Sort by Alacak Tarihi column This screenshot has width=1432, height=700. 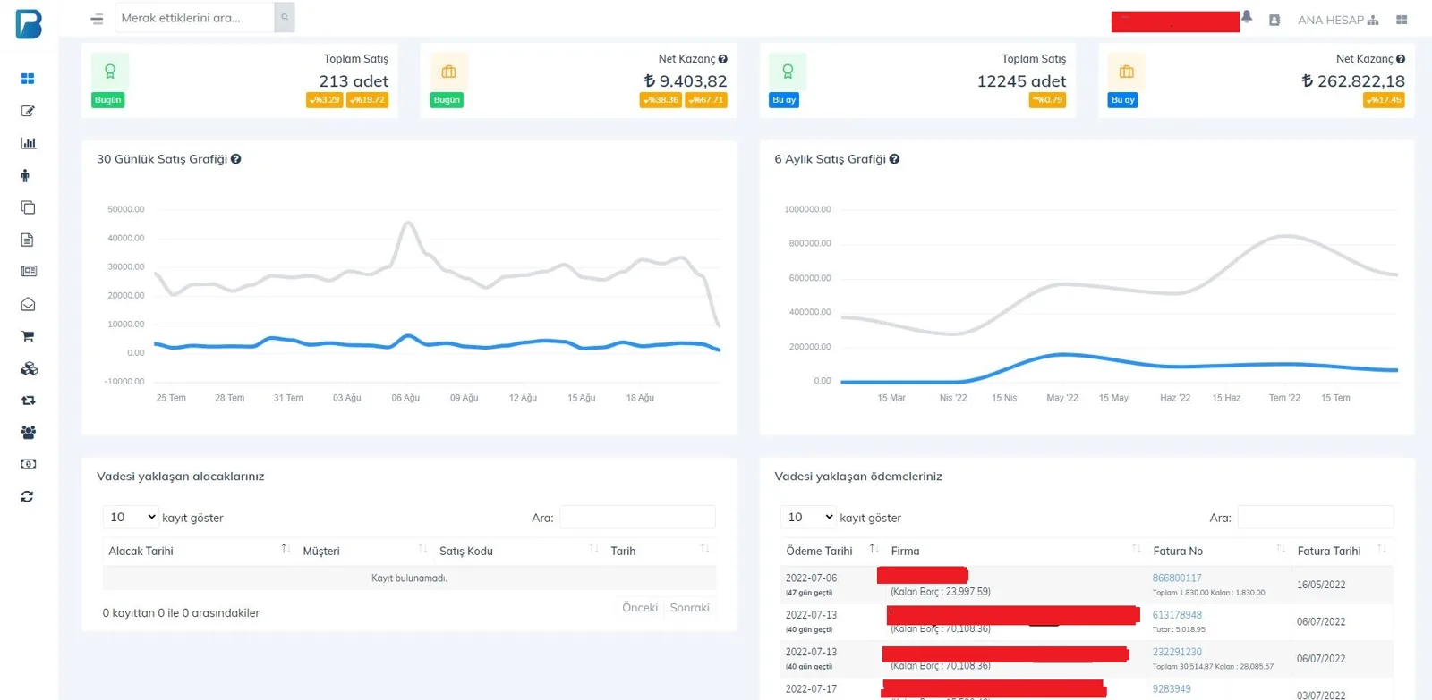[200, 551]
